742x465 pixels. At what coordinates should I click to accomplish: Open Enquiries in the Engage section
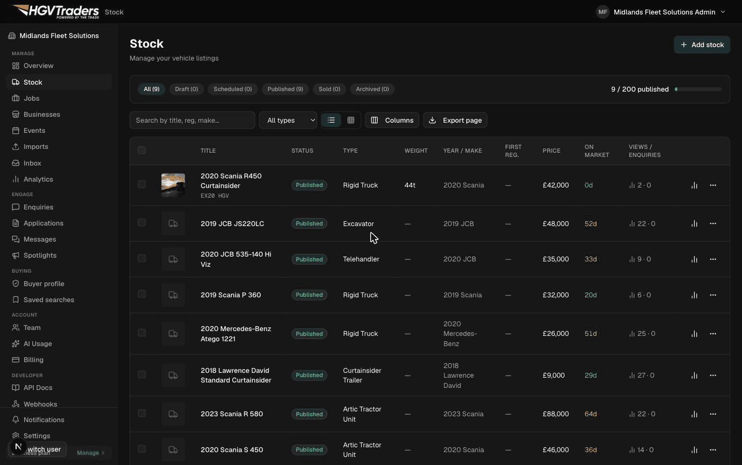tap(59, 207)
